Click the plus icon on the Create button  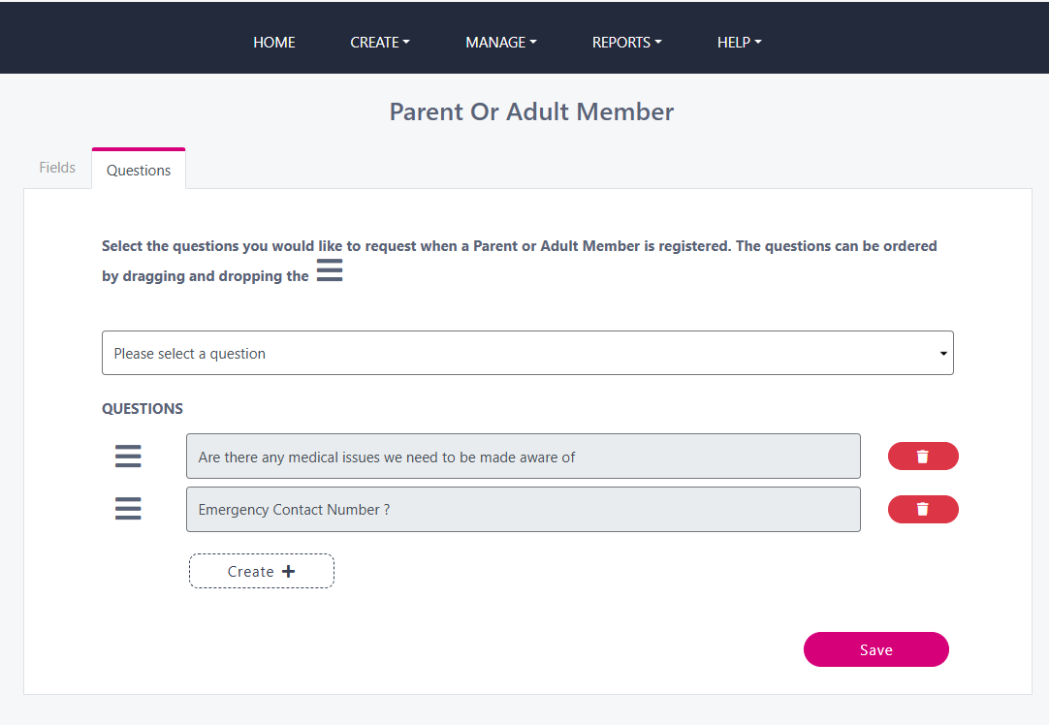288,571
